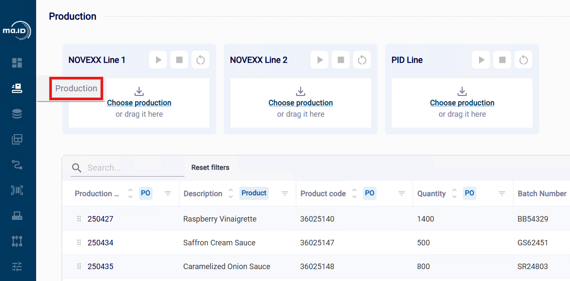Click Reset filters button

(x=210, y=168)
